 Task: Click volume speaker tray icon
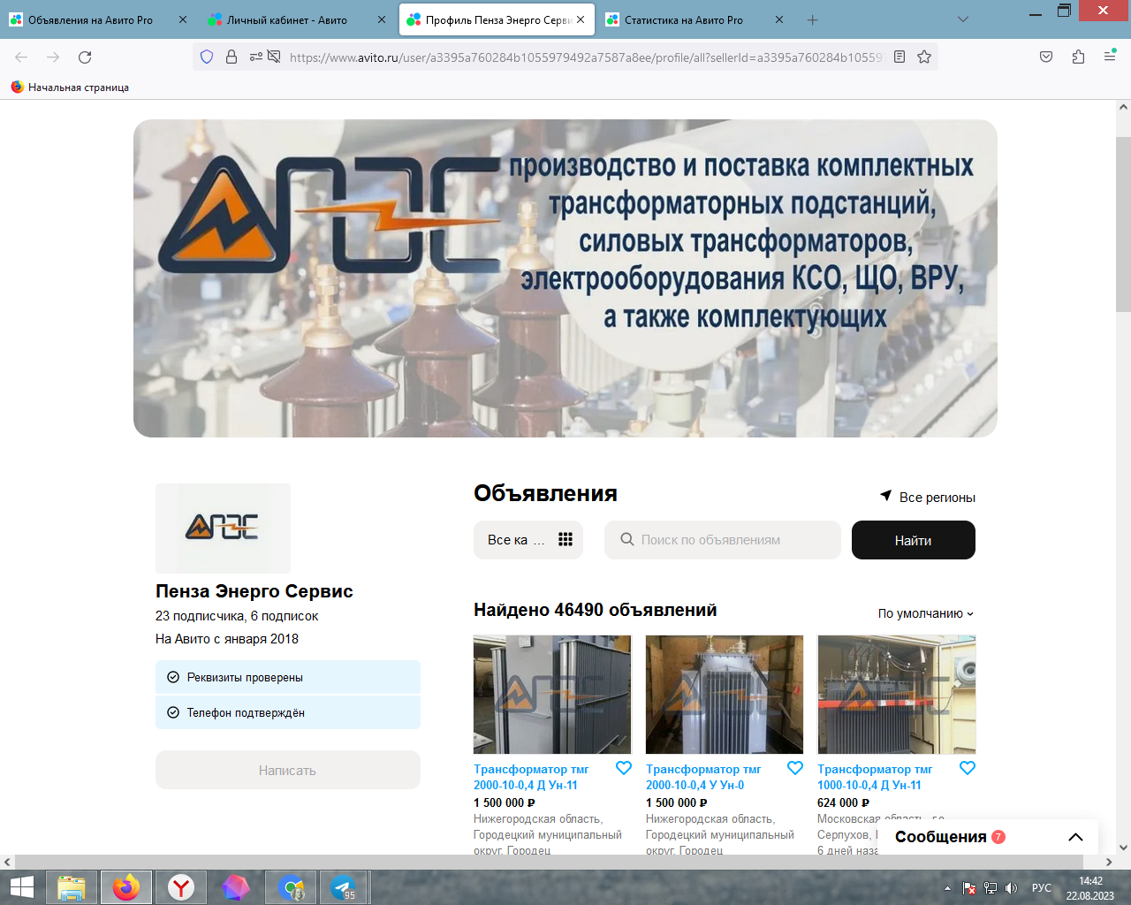1012,888
